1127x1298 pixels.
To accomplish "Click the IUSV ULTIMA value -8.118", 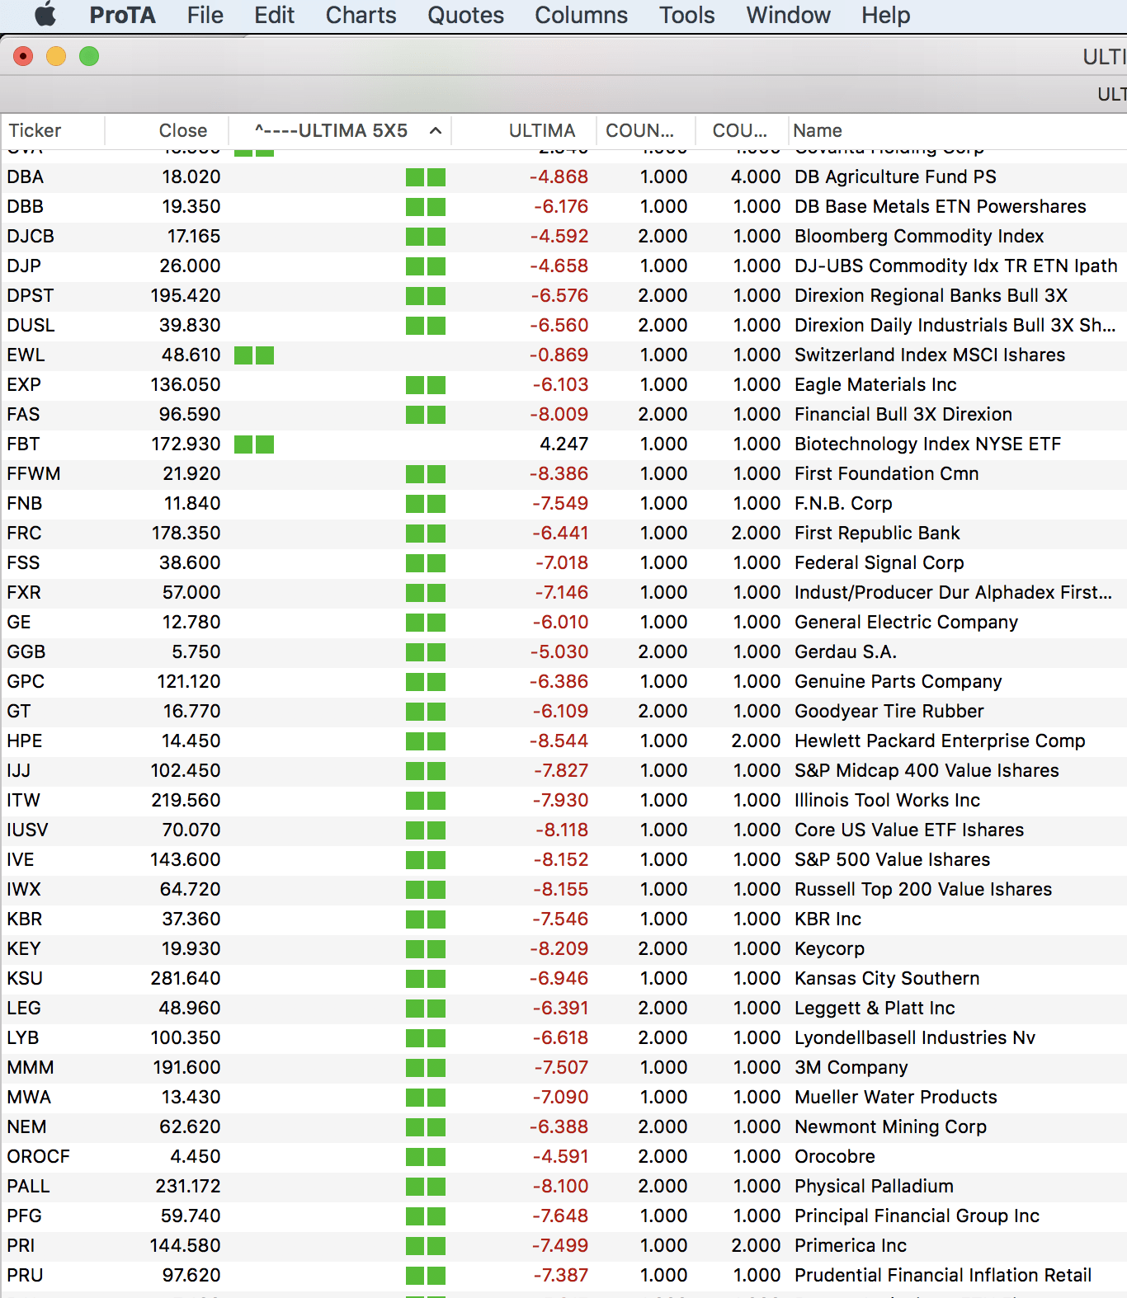I will [x=561, y=830].
